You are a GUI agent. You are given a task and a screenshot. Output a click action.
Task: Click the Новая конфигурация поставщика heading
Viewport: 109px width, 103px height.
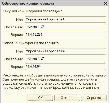(x=31, y=43)
